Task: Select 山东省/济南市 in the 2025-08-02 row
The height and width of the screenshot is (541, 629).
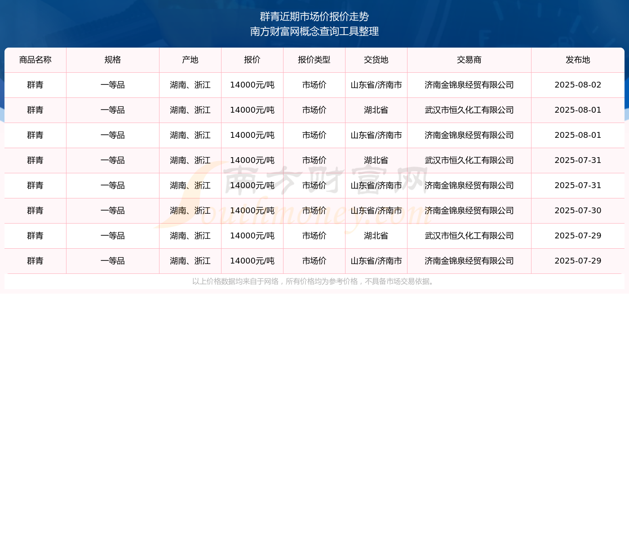Action: click(x=377, y=85)
